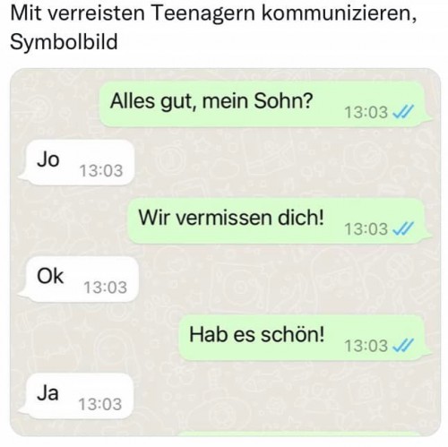The image size is (448, 447).
Task: Select the 'Jo' reply bubble
Action: coord(76,162)
